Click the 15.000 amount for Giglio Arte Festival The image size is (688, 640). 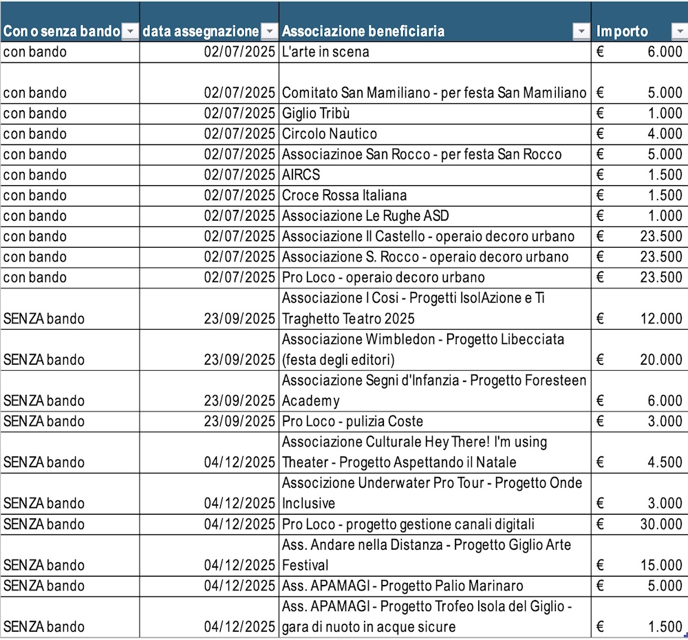click(639, 566)
